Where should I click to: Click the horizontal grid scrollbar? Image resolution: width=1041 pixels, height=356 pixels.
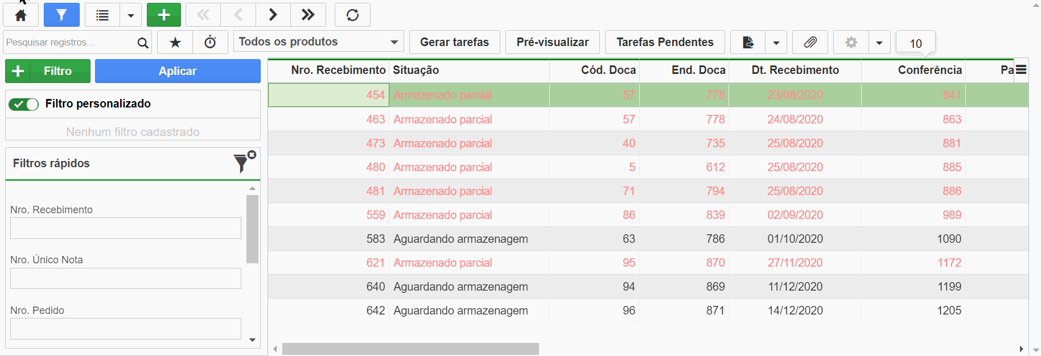(410, 349)
